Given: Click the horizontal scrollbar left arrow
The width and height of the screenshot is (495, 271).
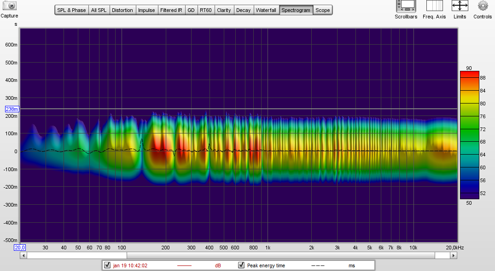Looking at the screenshot, I should 23,255.
